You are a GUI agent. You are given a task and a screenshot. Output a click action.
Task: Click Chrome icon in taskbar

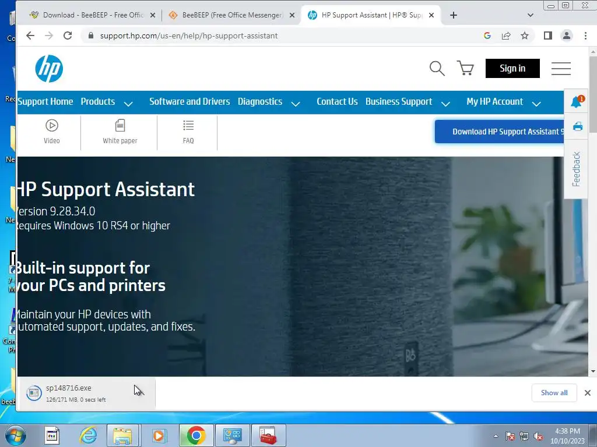[x=196, y=435]
